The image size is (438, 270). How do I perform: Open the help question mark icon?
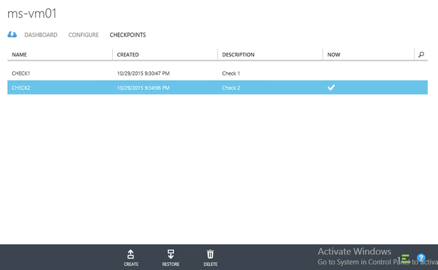pyautogui.click(x=421, y=258)
